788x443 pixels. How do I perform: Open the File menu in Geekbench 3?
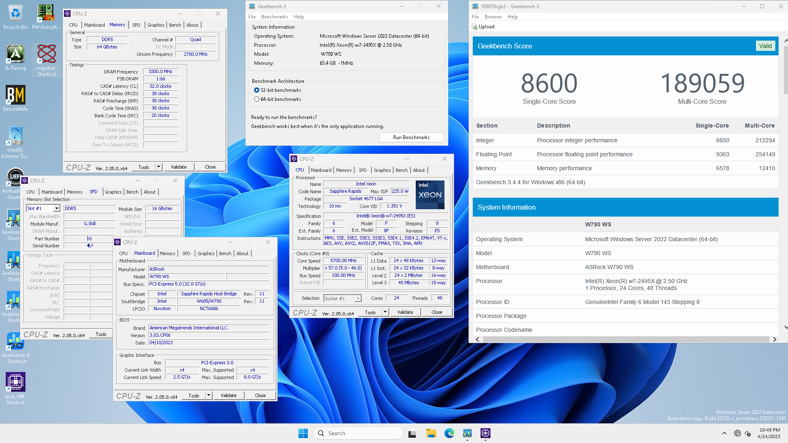click(252, 17)
